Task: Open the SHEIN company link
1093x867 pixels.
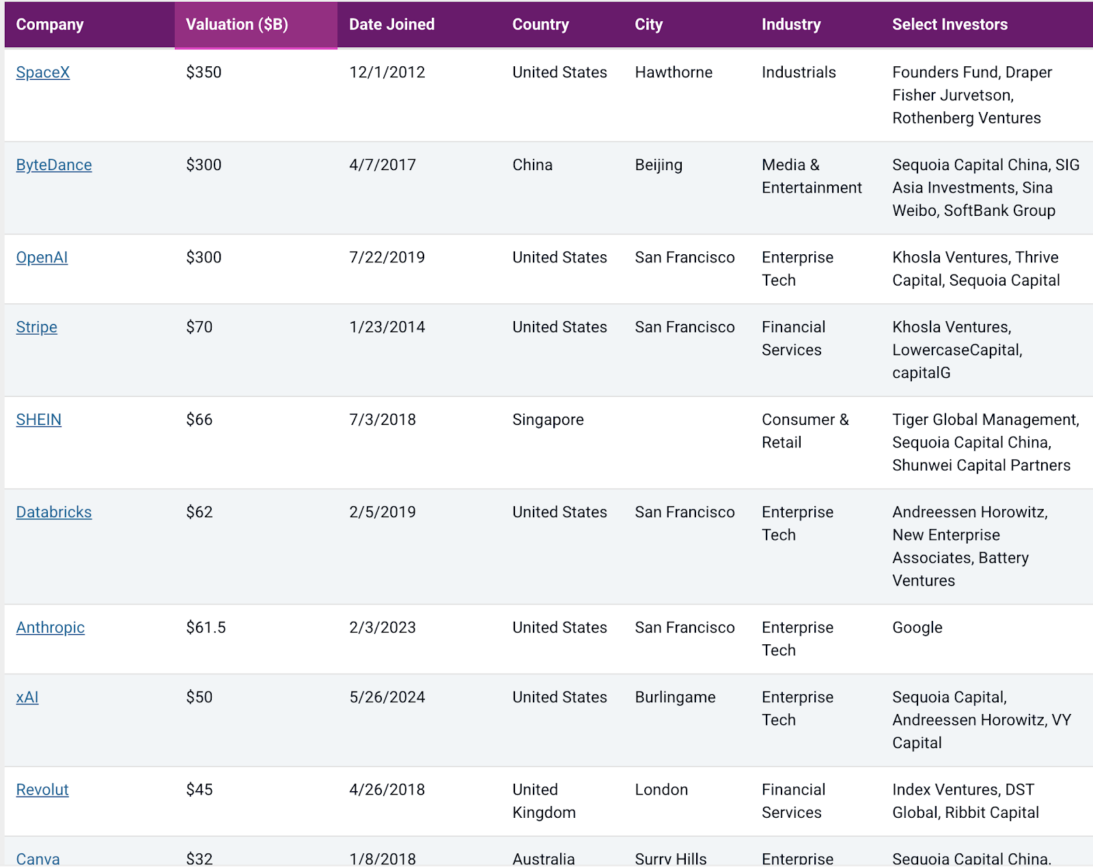Action: click(39, 419)
